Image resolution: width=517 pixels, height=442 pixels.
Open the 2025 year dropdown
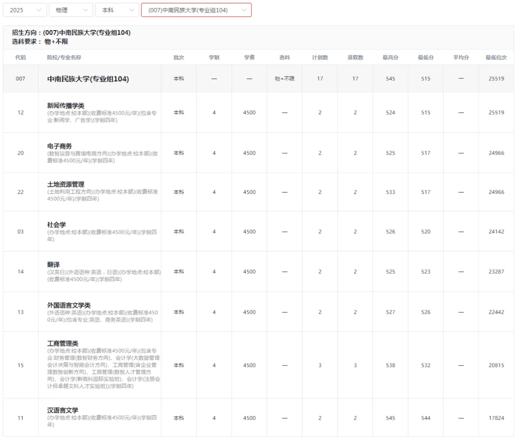(25, 10)
